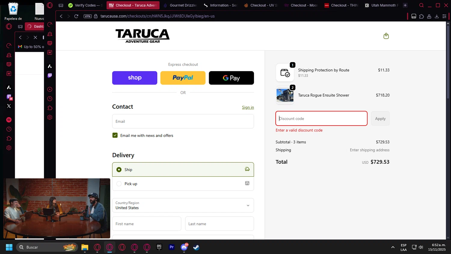
Task: Reload the Taruca checkout page
Action: pyautogui.click(x=76, y=16)
